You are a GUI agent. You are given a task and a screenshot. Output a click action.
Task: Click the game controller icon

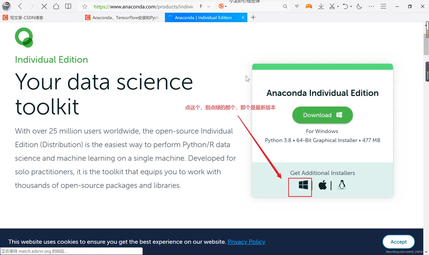click(x=309, y=6)
